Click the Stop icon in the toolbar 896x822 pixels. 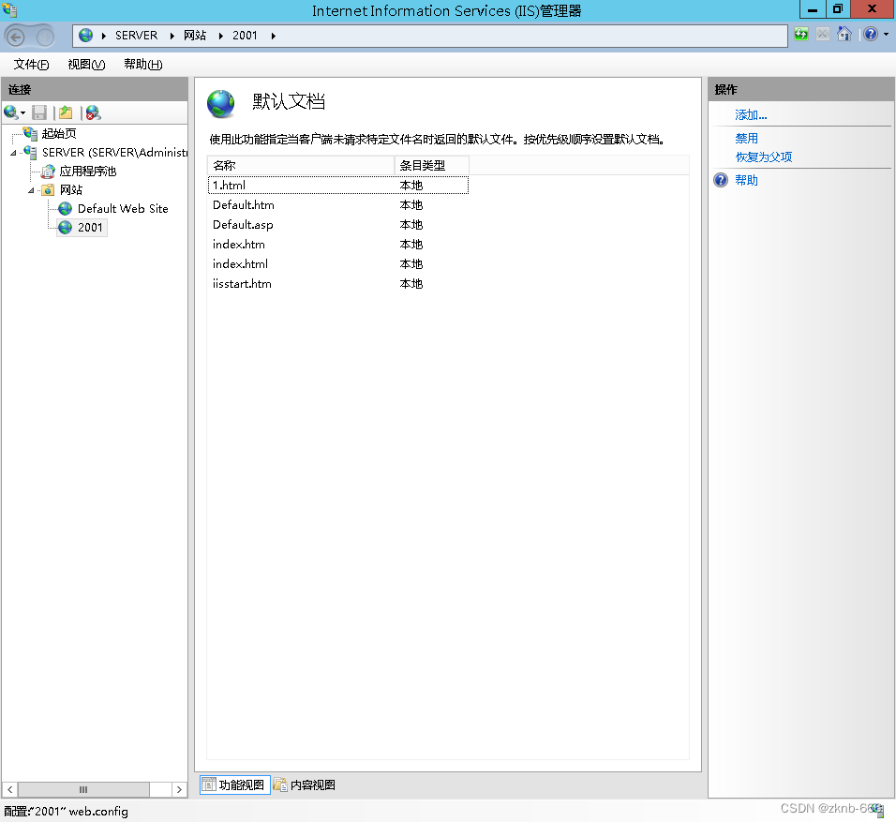(822, 35)
